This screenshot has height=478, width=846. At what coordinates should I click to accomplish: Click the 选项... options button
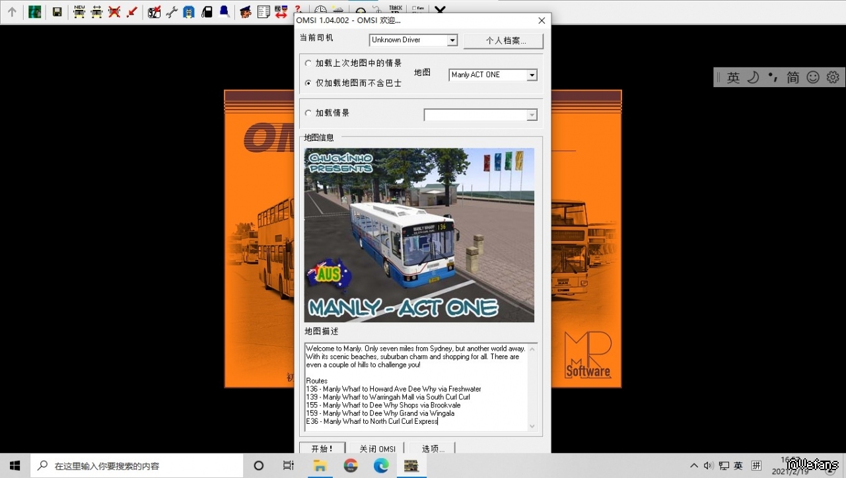433,448
